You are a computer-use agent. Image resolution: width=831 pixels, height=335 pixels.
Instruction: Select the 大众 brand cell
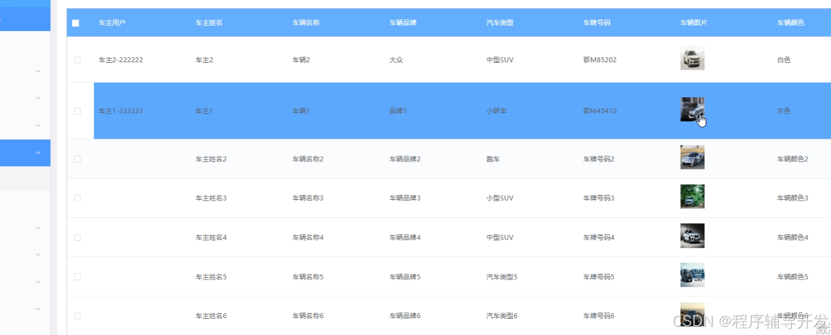coord(396,60)
